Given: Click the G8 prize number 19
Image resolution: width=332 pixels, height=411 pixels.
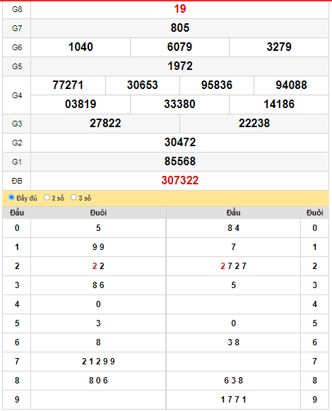Looking at the screenshot, I should (180, 9).
